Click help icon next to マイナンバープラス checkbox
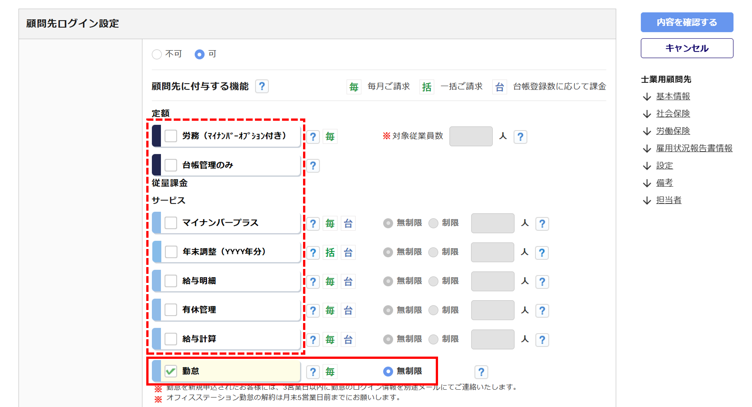The width and height of the screenshot is (752, 407). tap(313, 224)
